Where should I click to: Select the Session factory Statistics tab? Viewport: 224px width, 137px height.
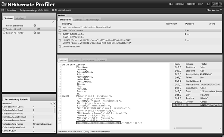(x=16, y=99)
